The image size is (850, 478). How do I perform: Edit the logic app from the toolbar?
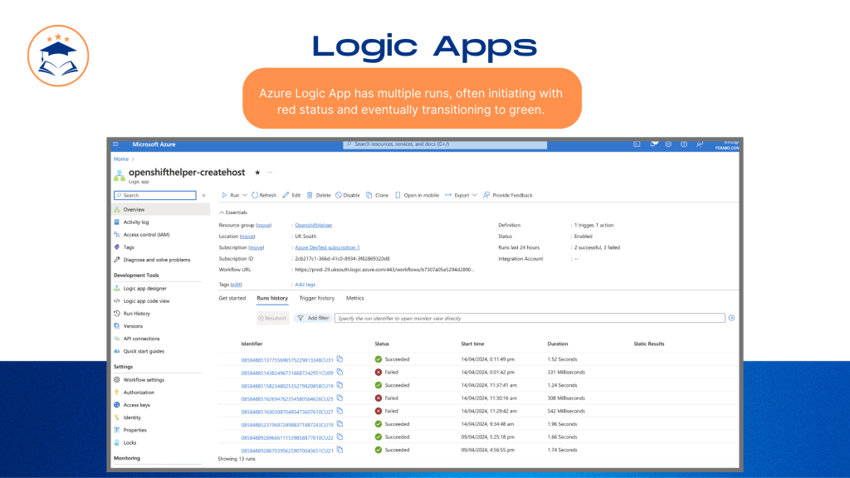coord(291,195)
